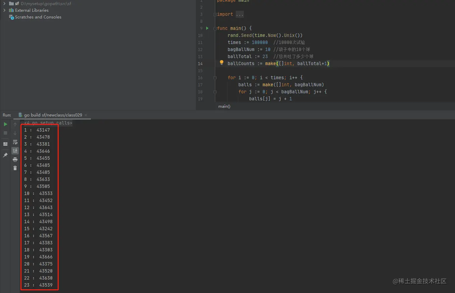Click output line '19 : 43666'
This screenshot has width=455, height=293.
coord(38,257)
